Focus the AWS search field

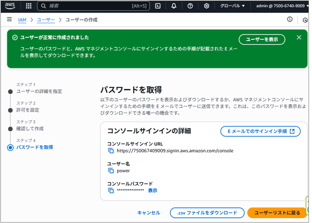coord(93,6)
